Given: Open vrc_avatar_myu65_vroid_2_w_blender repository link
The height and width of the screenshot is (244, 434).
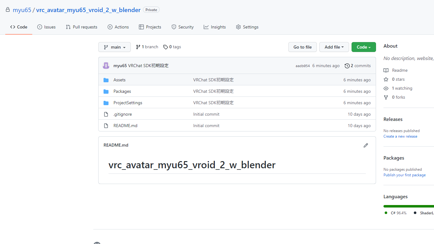Looking at the screenshot, I should pyautogui.click(x=88, y=10).
